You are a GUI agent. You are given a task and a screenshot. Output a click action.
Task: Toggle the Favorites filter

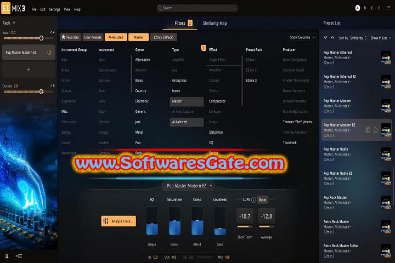point(70,37)
